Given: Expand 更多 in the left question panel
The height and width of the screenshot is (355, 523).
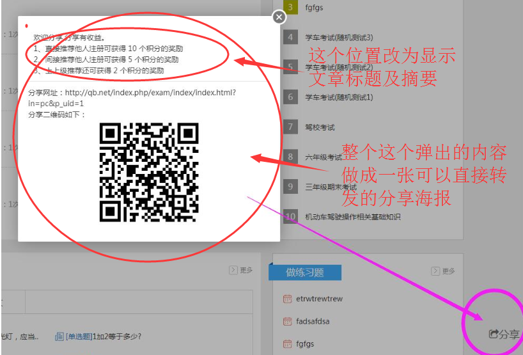Looking at the screenshot, I should tap(242, 270).
